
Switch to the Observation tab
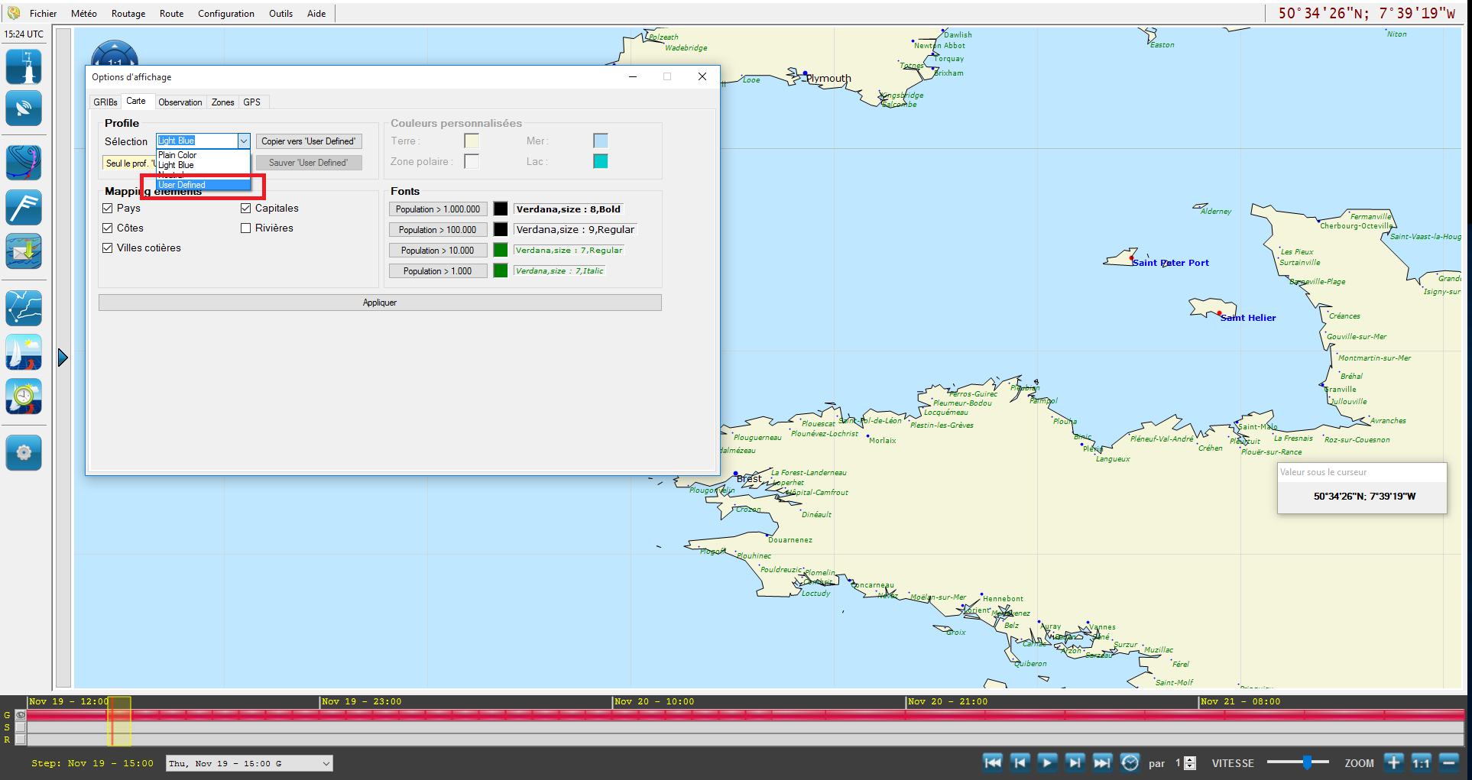point(180,102)
